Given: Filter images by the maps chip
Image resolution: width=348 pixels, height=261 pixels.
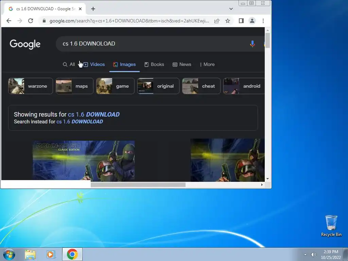Looking at the screenshot, I should (x=74, y=86).
